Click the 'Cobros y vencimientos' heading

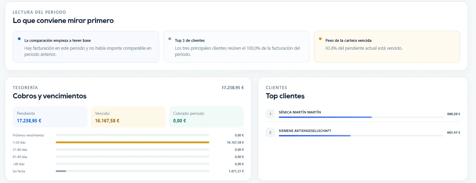click(49, 96)
